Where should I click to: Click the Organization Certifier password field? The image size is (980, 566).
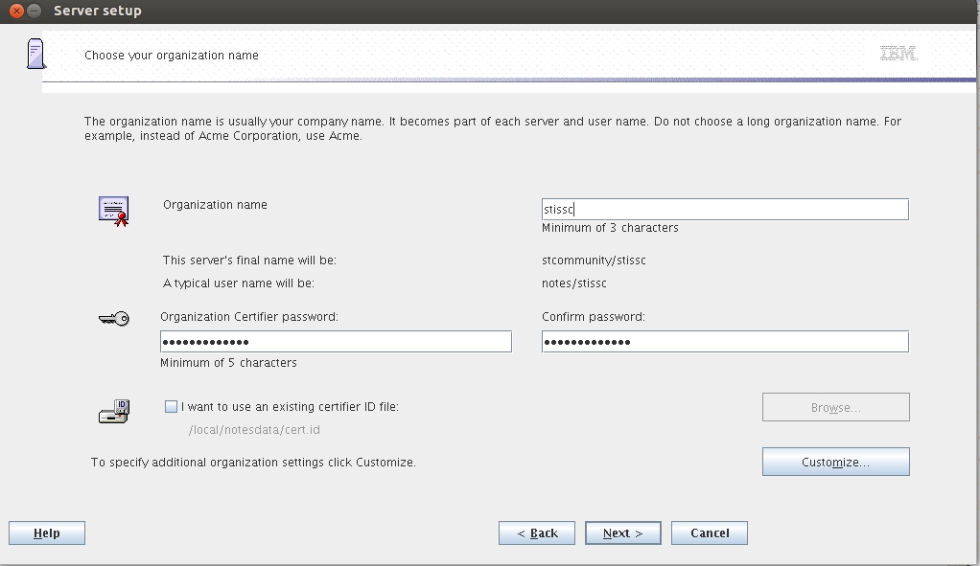[336, 341]
